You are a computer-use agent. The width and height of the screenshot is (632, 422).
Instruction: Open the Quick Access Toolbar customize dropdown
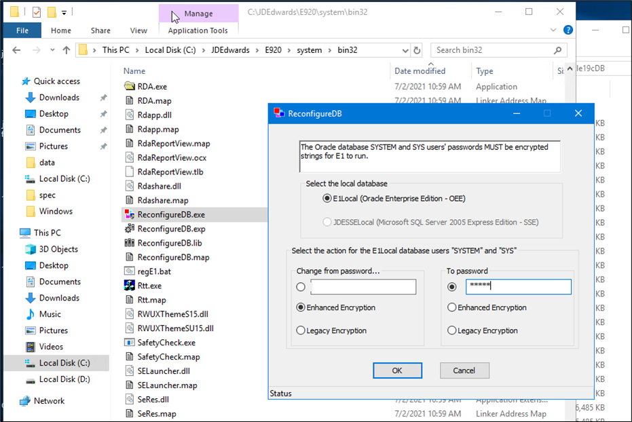(64, 13)
